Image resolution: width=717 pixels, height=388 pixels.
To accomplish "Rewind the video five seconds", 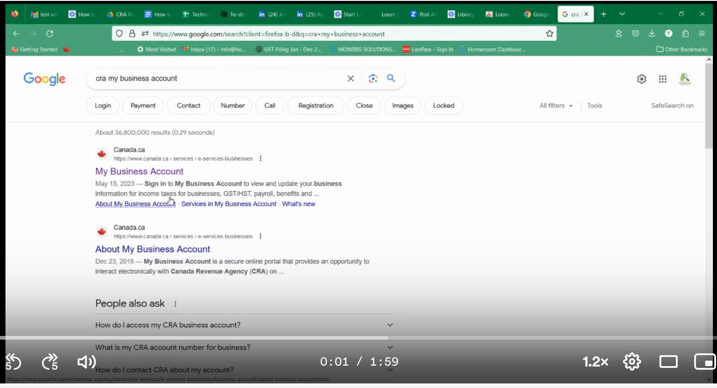I will coord(13,362).
